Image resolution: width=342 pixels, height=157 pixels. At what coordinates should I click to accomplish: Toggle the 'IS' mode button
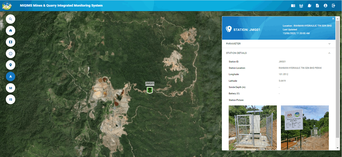[10, 100]
